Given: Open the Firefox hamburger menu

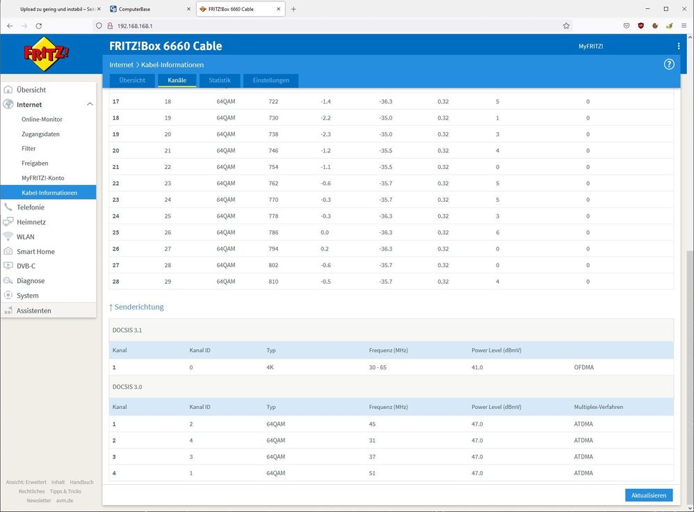Looking at the screenshot, I should [684, 26].
